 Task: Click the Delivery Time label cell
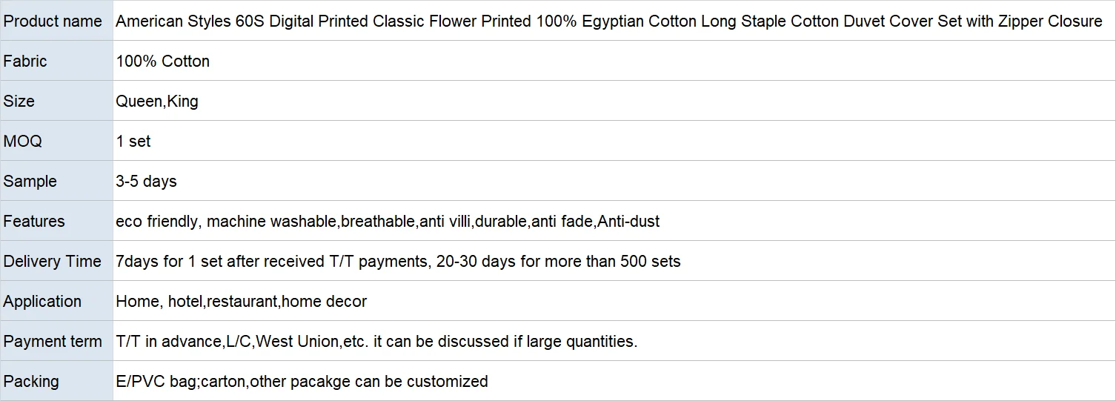(52, 262)
